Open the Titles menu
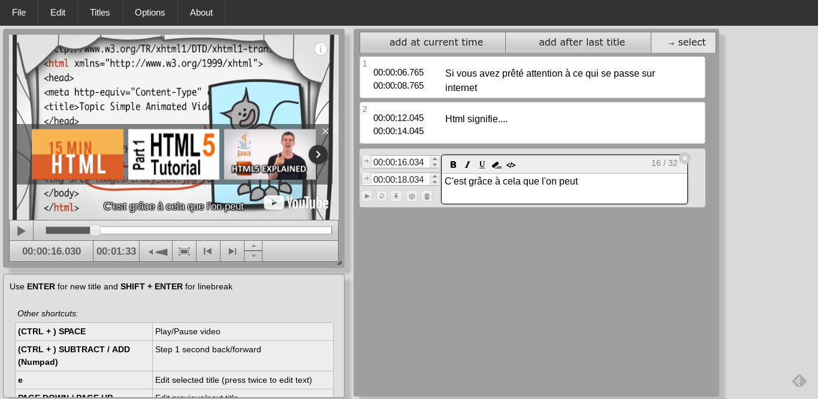 (100, 13)
